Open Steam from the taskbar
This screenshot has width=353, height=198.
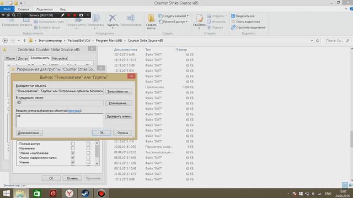85,193
